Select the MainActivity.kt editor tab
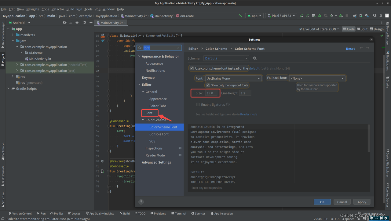Viewport: 391px width, 221px height. coord(111,23)
